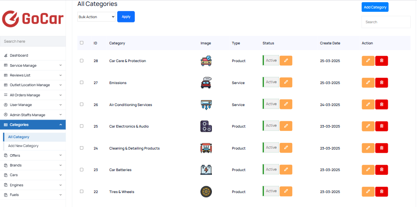Select All Category in sidebar
The height and width of the screenshot is (207, 417).
35,137
